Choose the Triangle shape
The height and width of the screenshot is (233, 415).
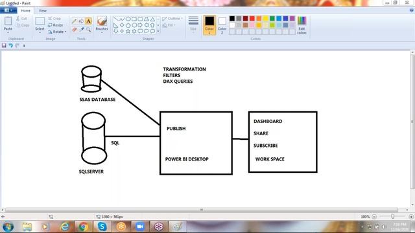pyautogui.click(x=152, y=19)
